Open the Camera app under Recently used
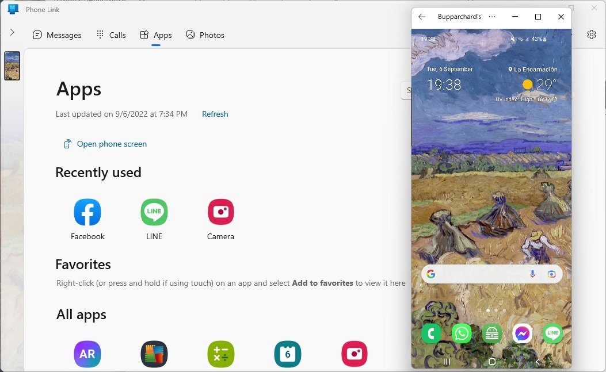The width and height of the screenshot is (606, 372). (x=220, y=212)
